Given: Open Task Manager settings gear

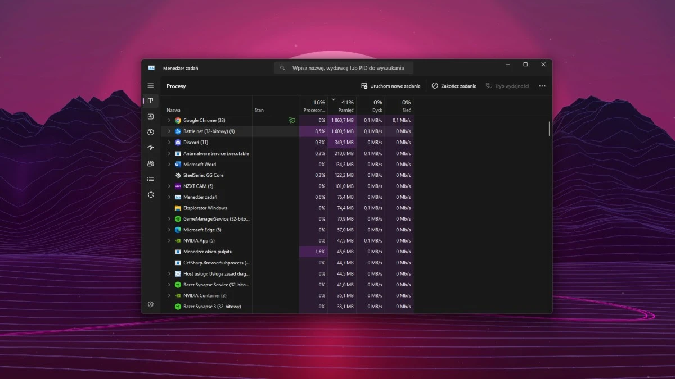Looking at the screenshot, I should [150, 304].
